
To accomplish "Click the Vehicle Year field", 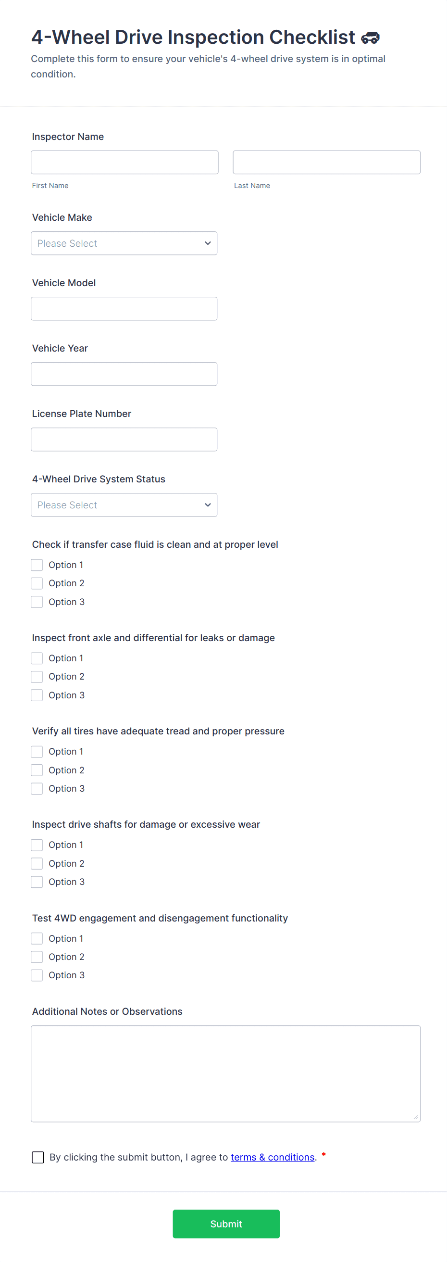I will [124, 374].
